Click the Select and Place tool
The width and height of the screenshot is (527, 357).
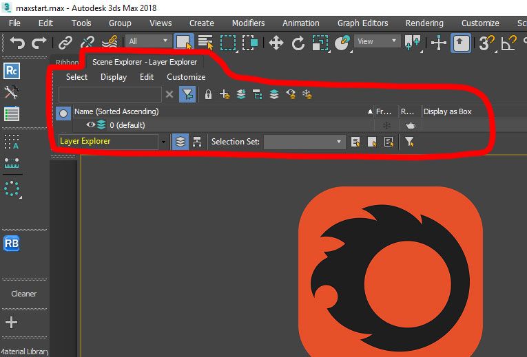(x=342, y=43)
